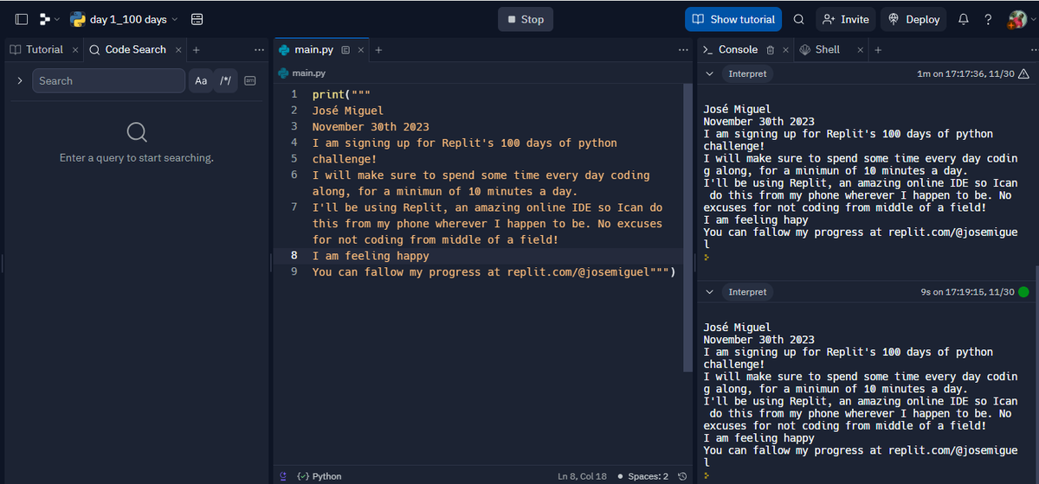Open the notifications bell
Image resolution: width=1039 pixels, height=484 pixels.
964,19
